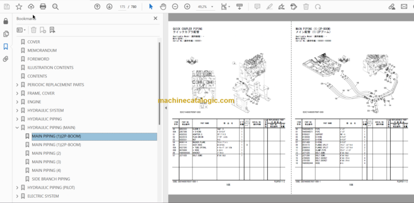
Task: Click the MAIN PIPING (1)(2P-BOOM) page heading
Action: pyautogui.click(x=313, y=29)
